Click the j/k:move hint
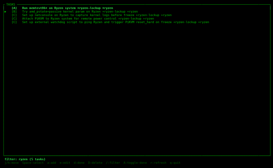Image resolution: width=273 pixels, height=168 pixels. pos(12,163)
